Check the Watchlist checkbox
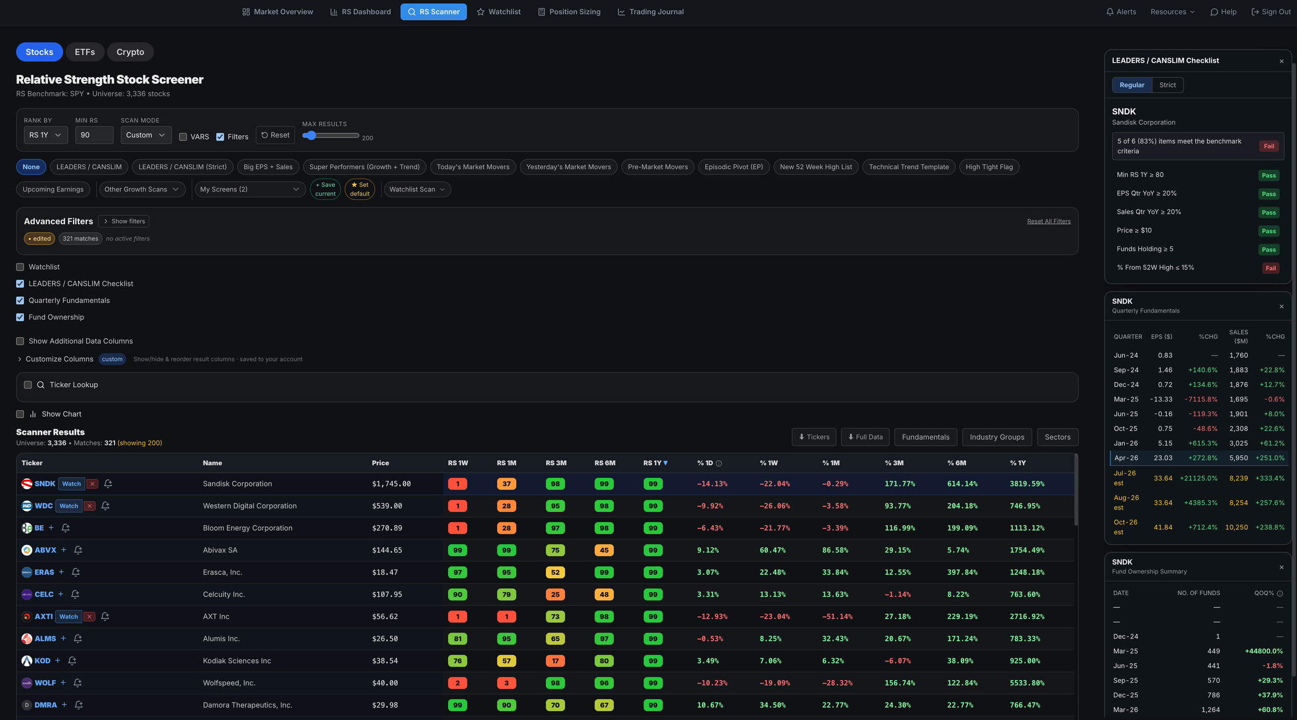Screen dimensions: 1297x720 tap(20, 267)
